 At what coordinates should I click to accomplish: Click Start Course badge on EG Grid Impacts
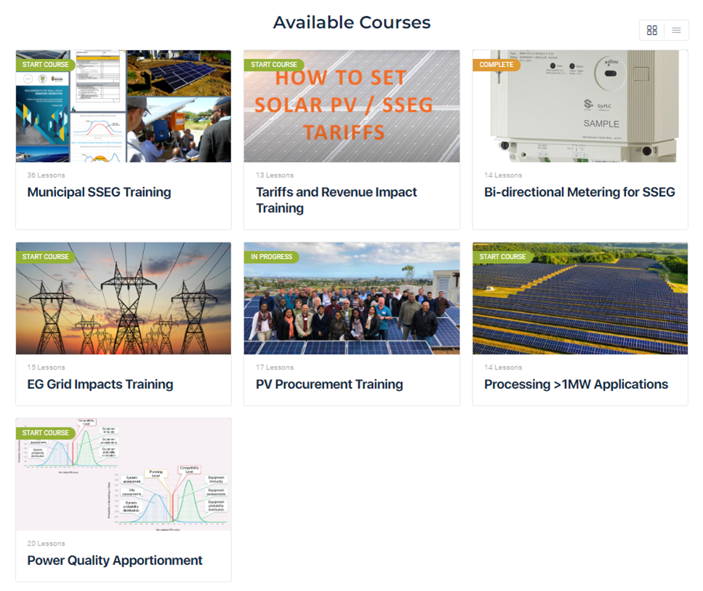pos(45,257)
